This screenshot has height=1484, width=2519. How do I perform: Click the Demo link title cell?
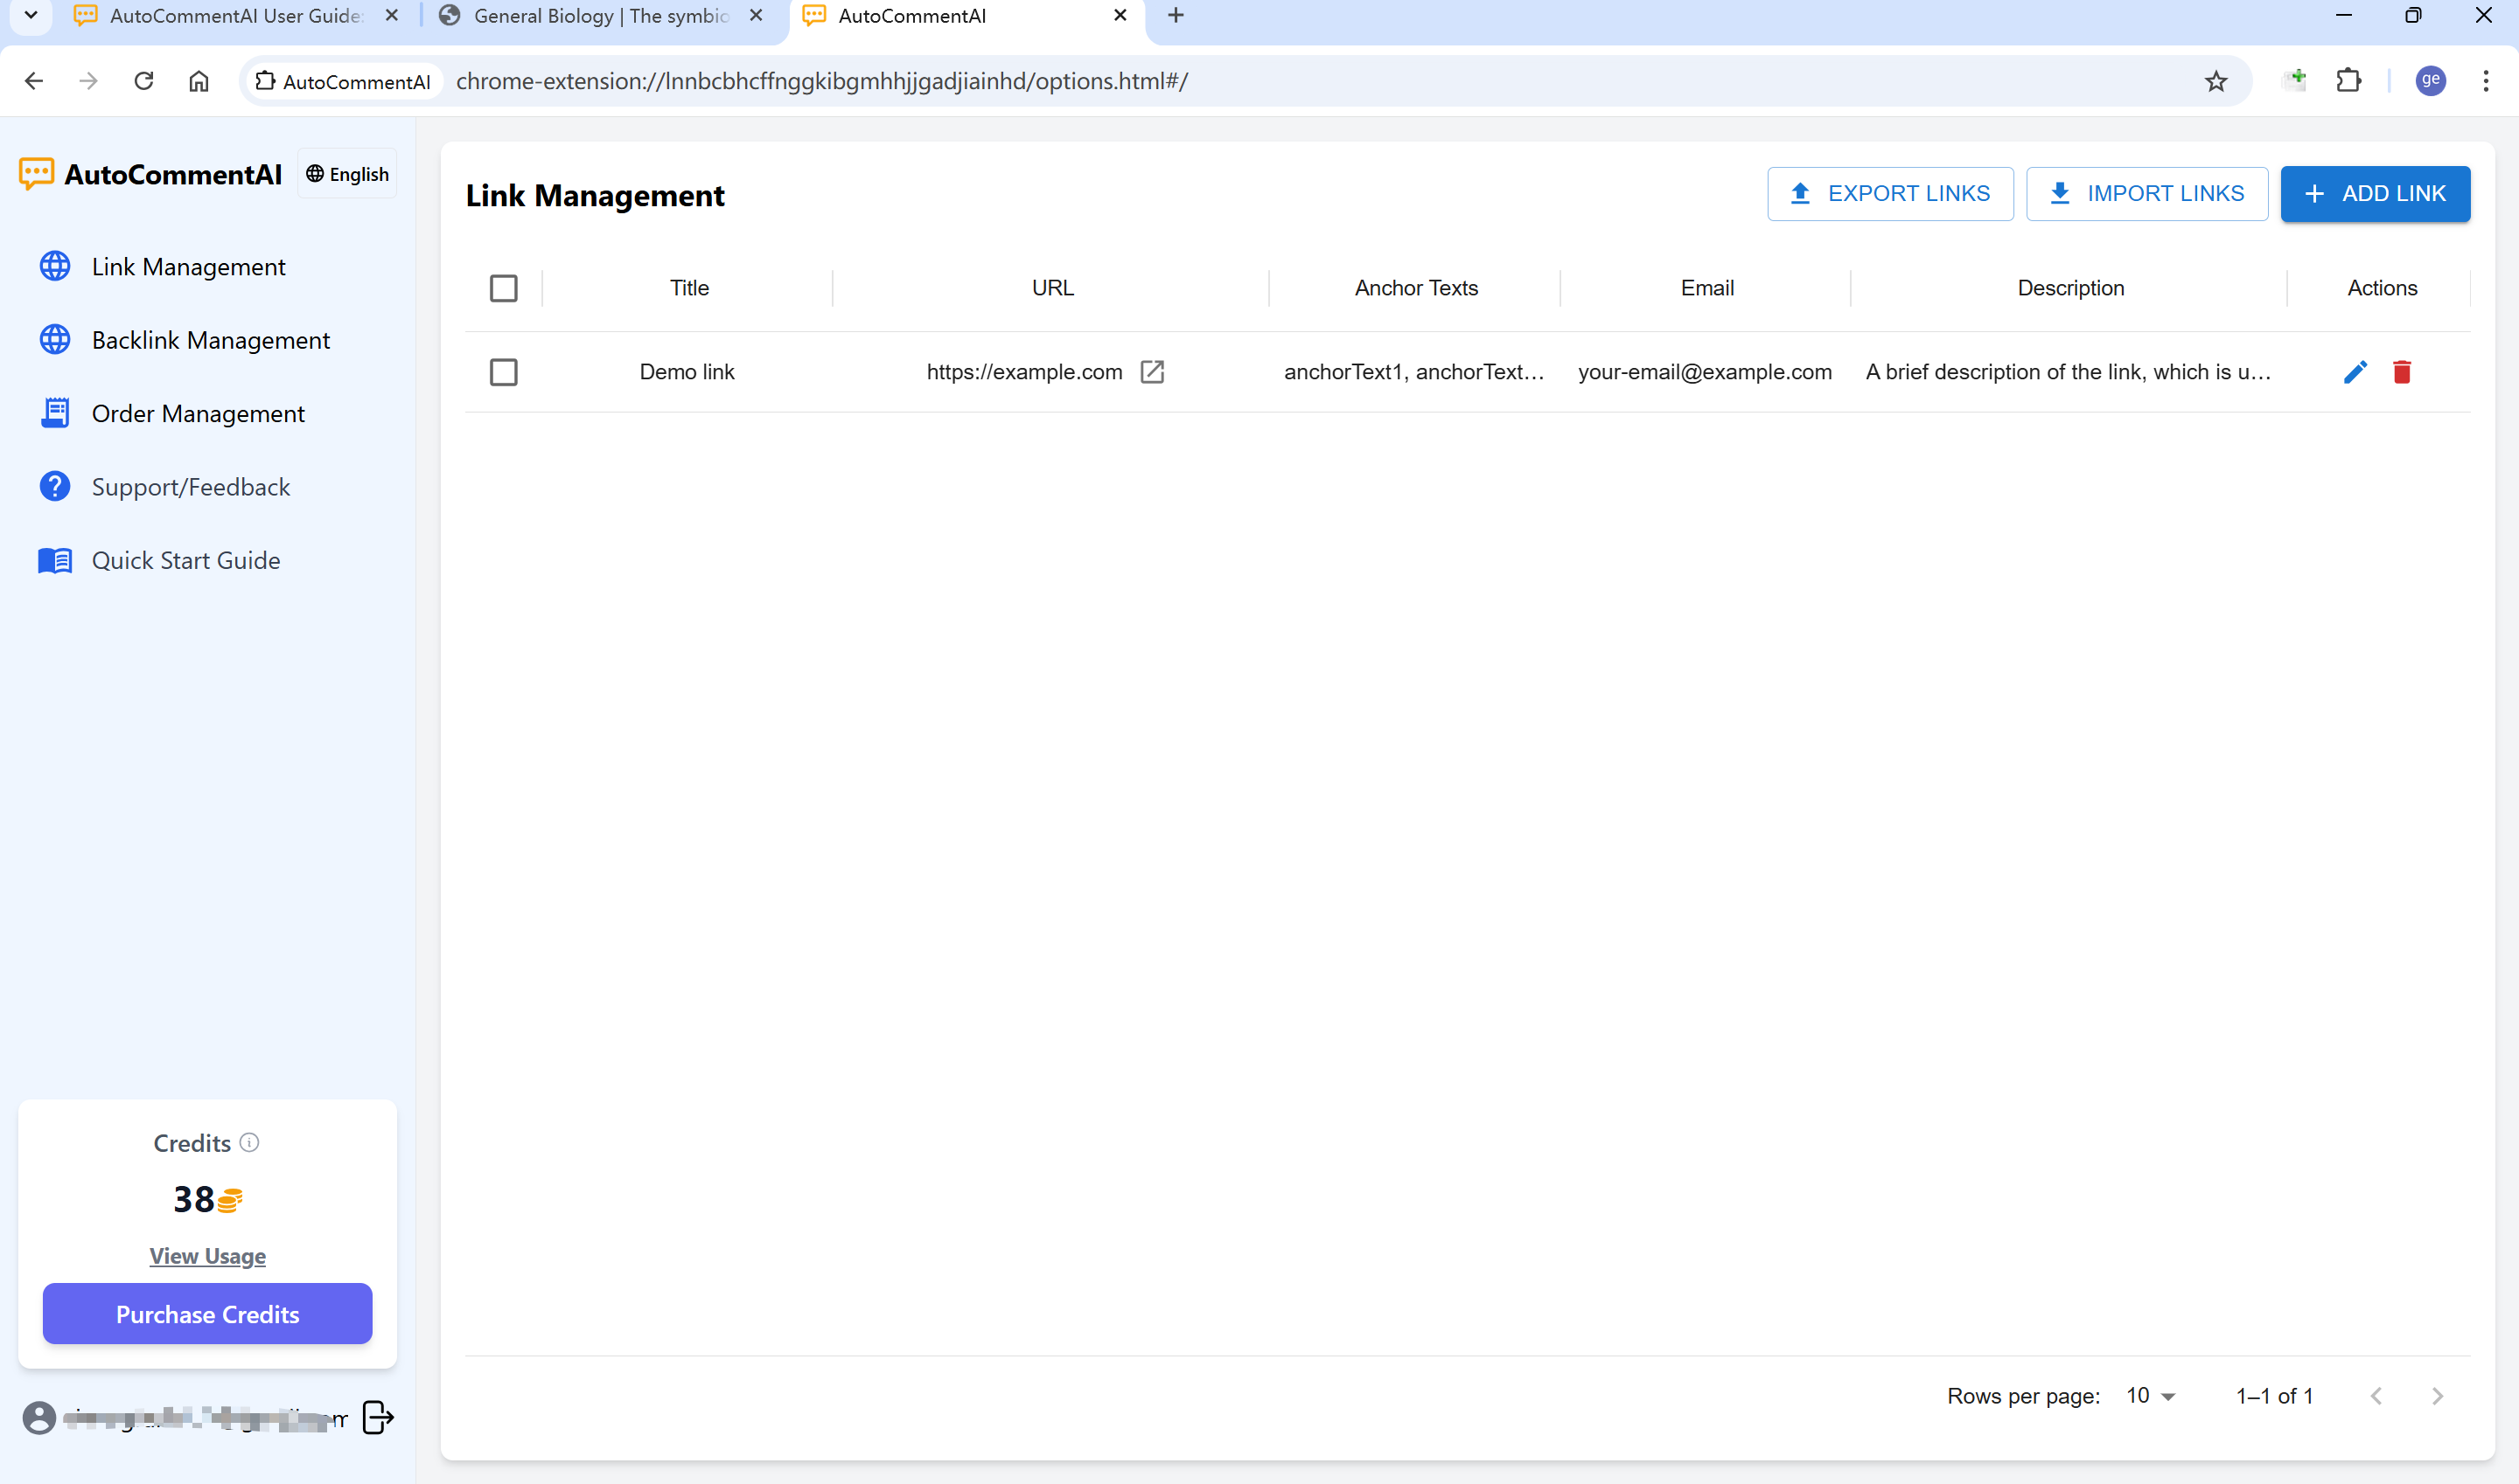click(x=687, y=372)
